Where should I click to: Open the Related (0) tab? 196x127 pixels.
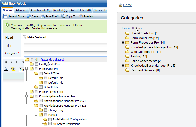pyautogui.click(x=60, y=10)
